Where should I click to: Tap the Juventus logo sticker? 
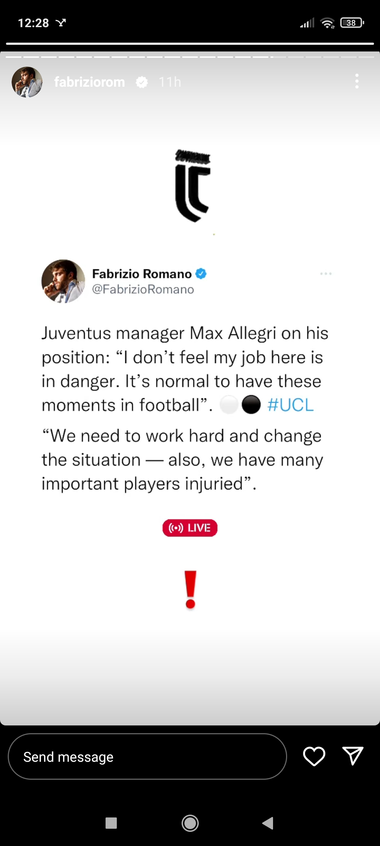pos(192,186)
